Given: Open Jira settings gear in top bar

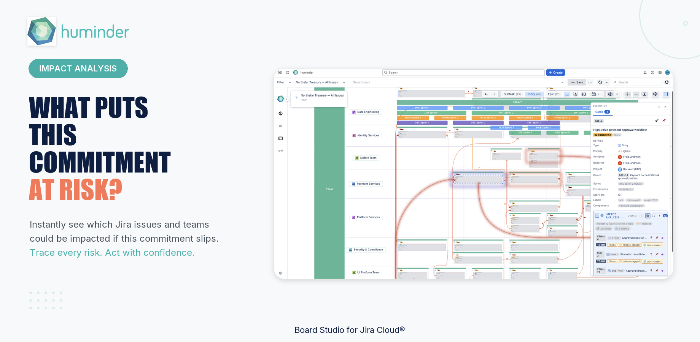Looking at the screenshot, I should click(660, 73).
